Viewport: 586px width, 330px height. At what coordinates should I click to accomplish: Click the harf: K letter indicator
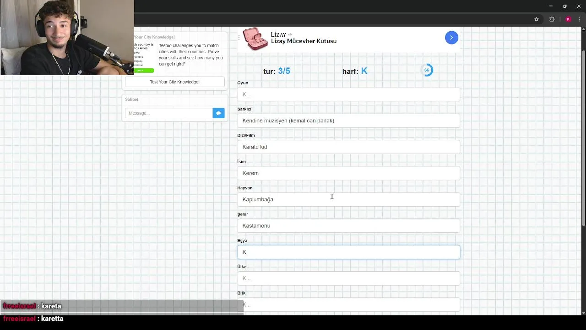click(355, 71)
